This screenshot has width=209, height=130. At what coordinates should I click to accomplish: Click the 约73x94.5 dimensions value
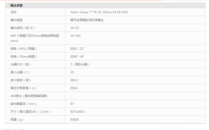click(77, 112)
